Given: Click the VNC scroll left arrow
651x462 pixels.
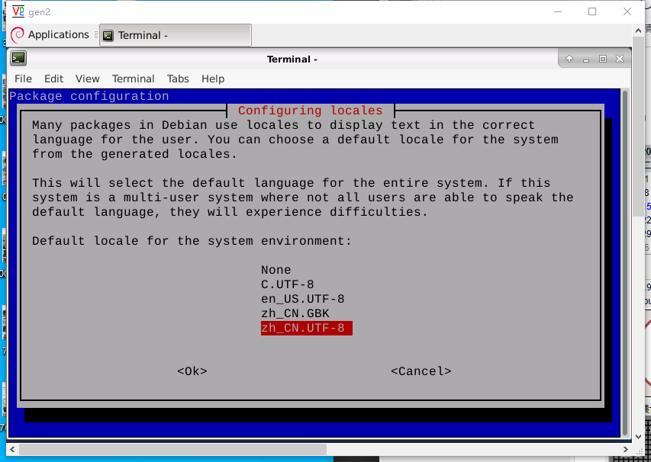Looking at the screenshot, I should tap(12, 450).
